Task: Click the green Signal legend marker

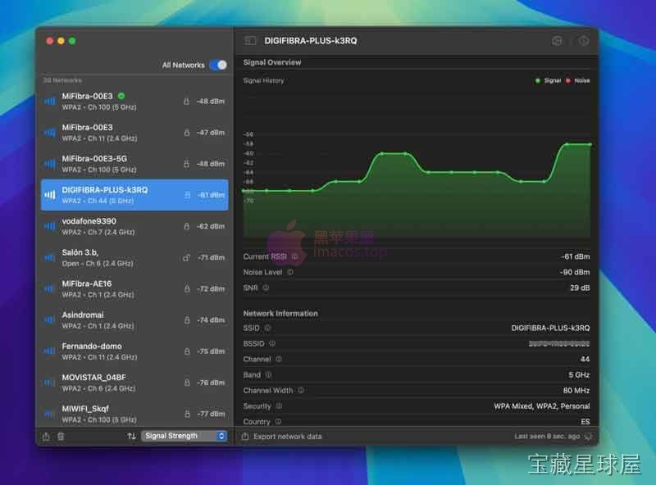Action: [538, 80]
